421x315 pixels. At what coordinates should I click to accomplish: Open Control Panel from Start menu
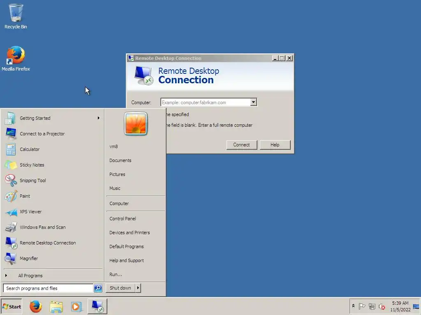pyautogui.click(x=123, y=219)
